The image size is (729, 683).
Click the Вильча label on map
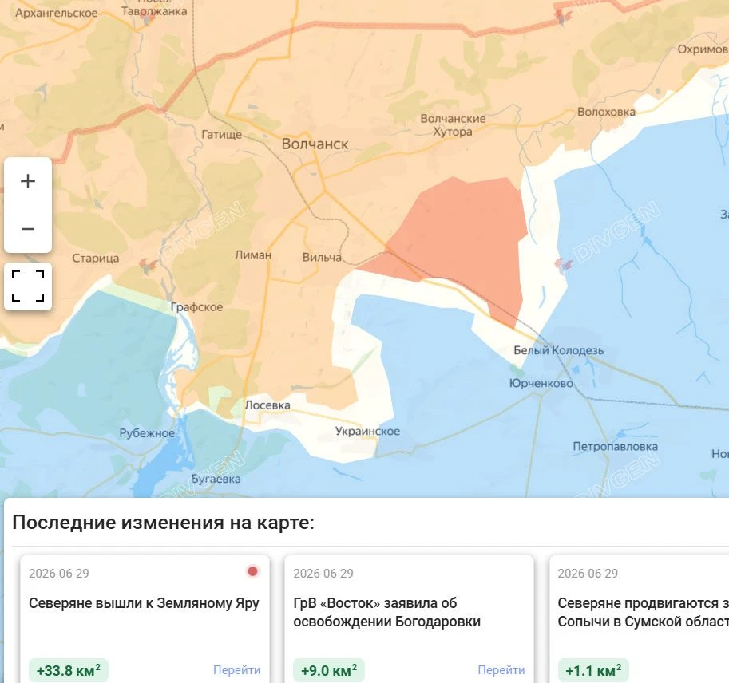tap(322, 258)
